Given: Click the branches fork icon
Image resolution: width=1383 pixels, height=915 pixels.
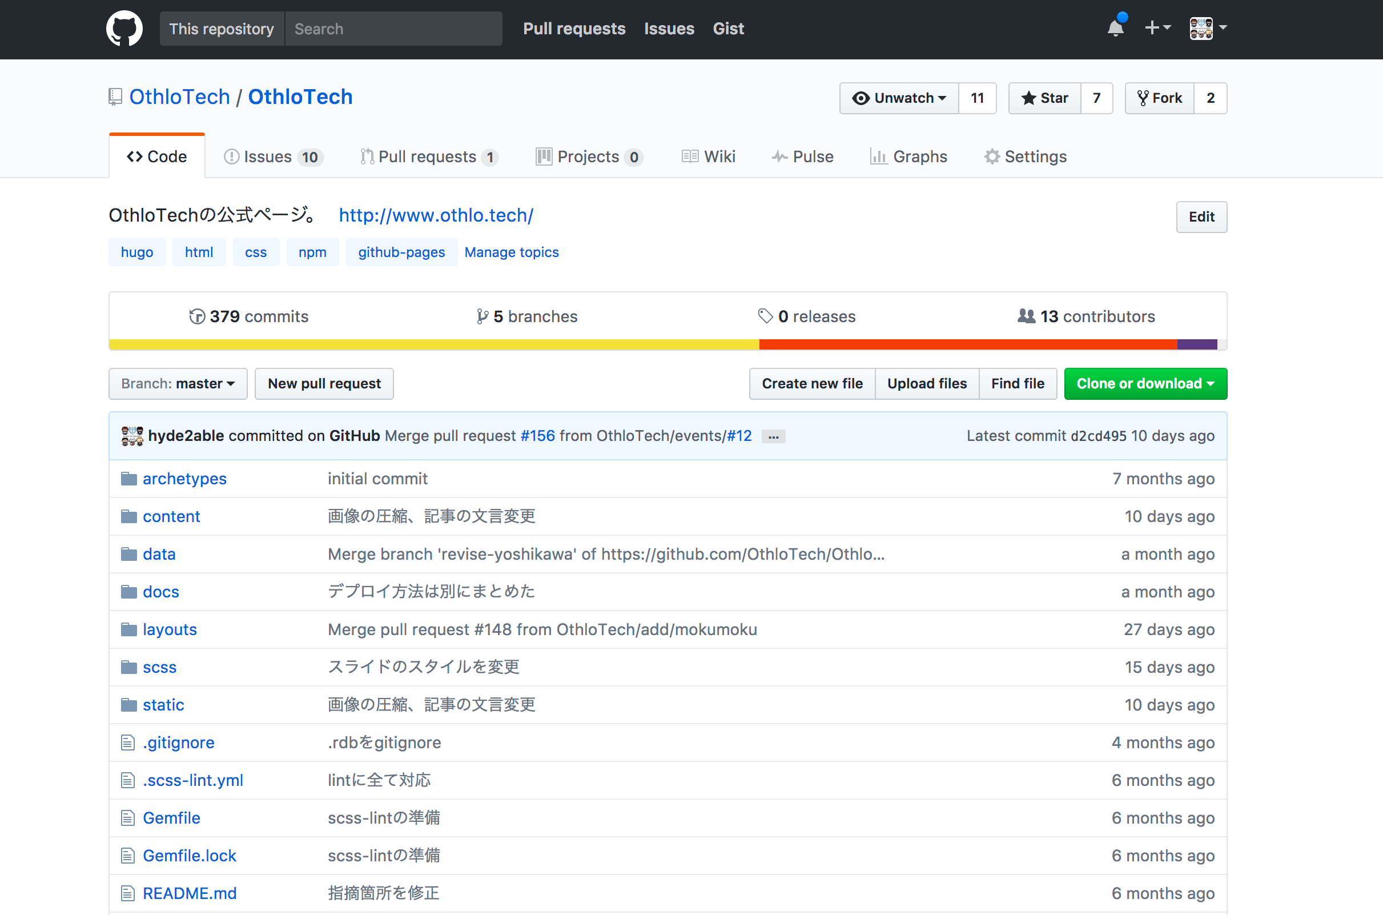Looking at the screenshot, I should (x=482, y=316).
